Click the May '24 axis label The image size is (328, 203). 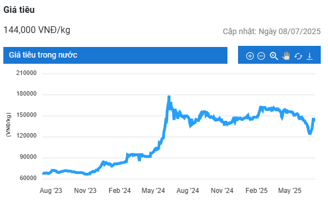point(153,191)
